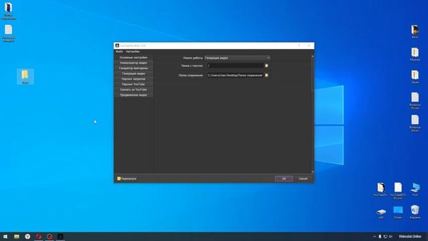Open the Файл menu
This screenshot has height=241, width=428.
tap(119, 52)
